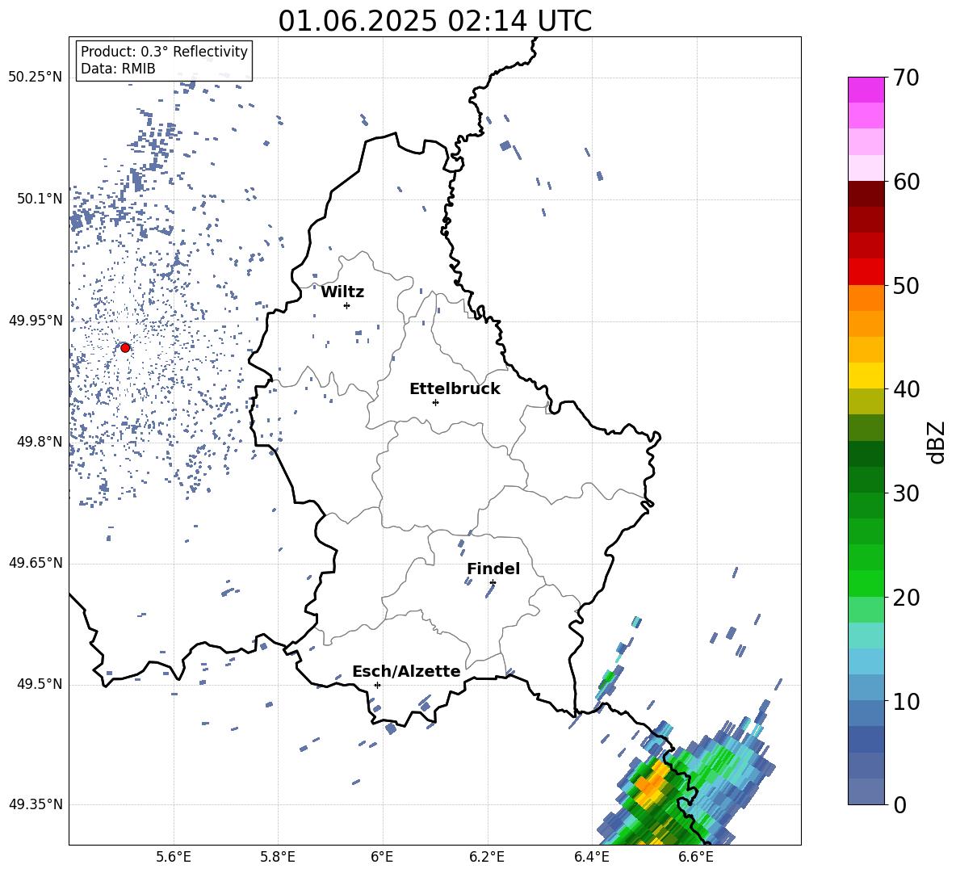956x873 pixels.
Task: Click the Findel station label
Action: click(x=493, y=569)
